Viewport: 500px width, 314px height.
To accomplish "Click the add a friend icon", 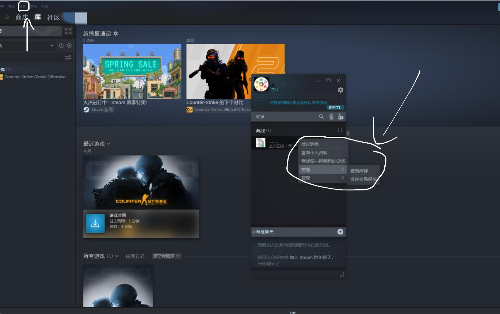I will [x=341, y=117].
